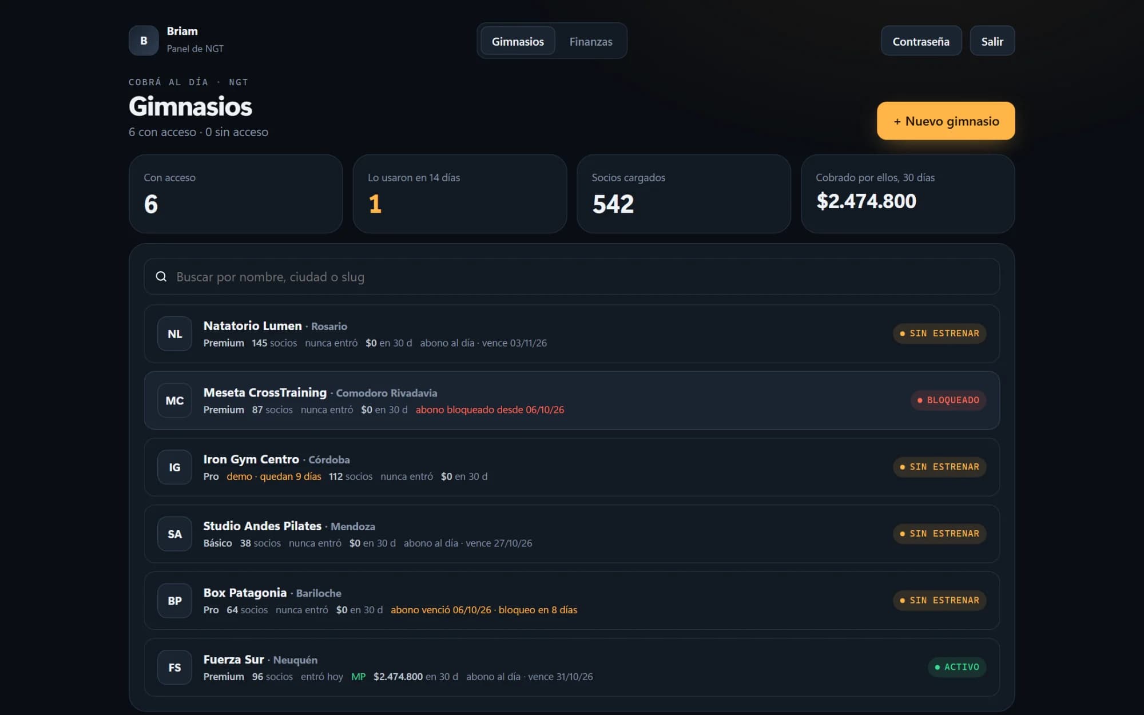Click the SIN ESTRENAR badge on Box Patagonia
Image resolution: width=1144 pixels, height=715 pixels.
[x=939, y=601]
